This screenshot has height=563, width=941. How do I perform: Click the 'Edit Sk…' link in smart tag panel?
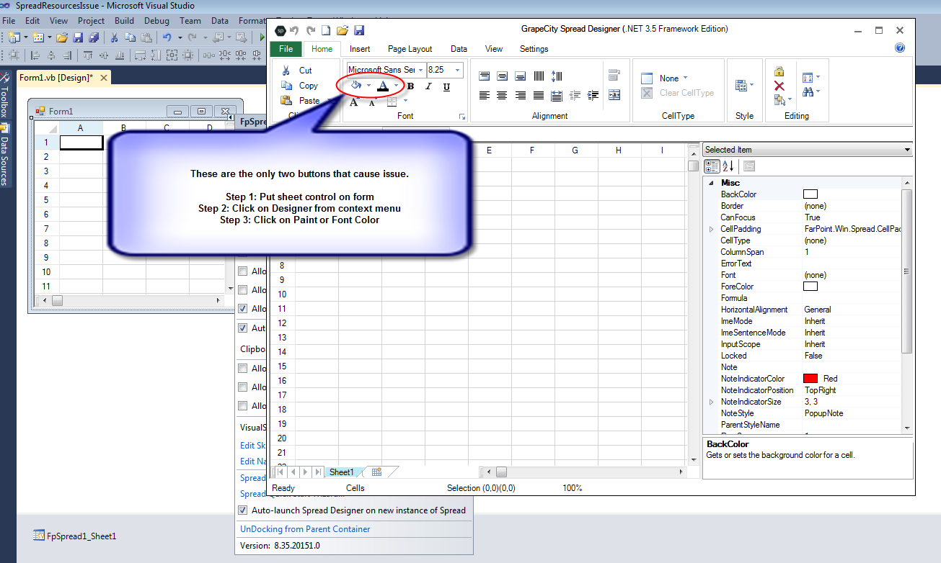[253, 445]
